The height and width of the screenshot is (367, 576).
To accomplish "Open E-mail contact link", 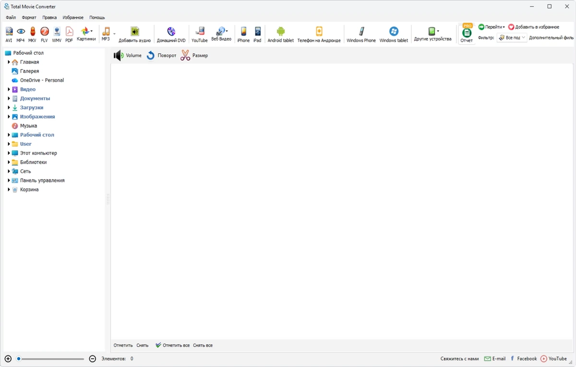I will pyautogui.click(x=495, y=359).
